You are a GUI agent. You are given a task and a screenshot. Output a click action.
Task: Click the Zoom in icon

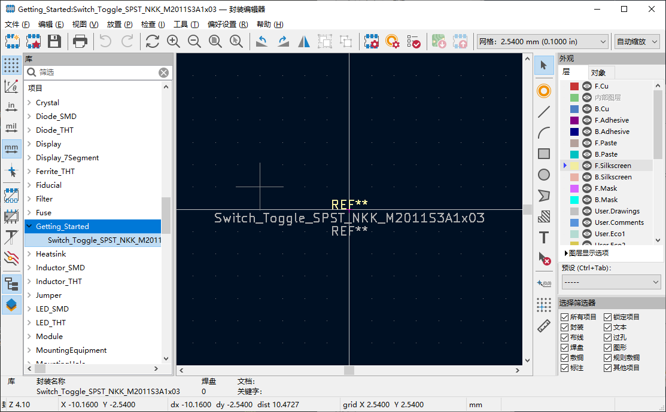tap(174, 42)
